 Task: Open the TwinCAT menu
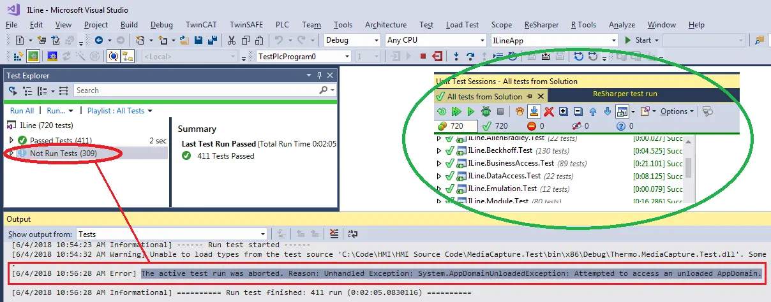[202, 25]
